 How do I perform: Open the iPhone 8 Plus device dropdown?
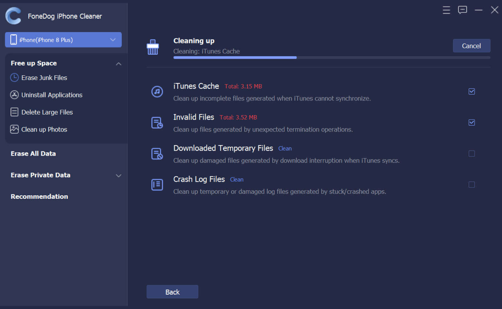point(63,40)
